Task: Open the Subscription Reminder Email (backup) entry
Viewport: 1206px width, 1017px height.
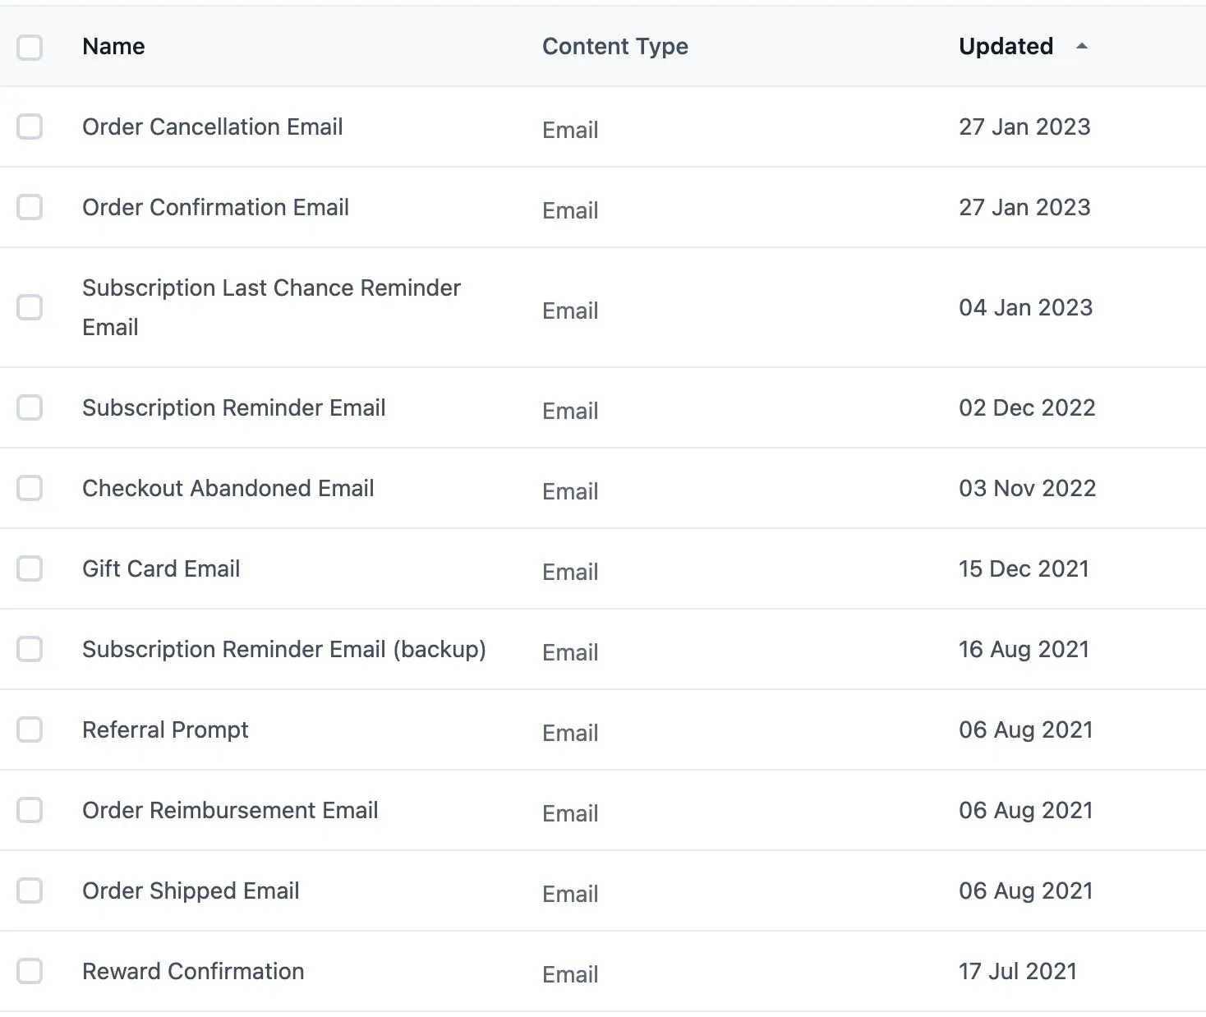Action: click(x=284, y=649)
